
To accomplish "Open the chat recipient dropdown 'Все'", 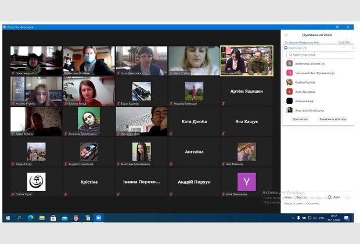I will coord(302,197).
